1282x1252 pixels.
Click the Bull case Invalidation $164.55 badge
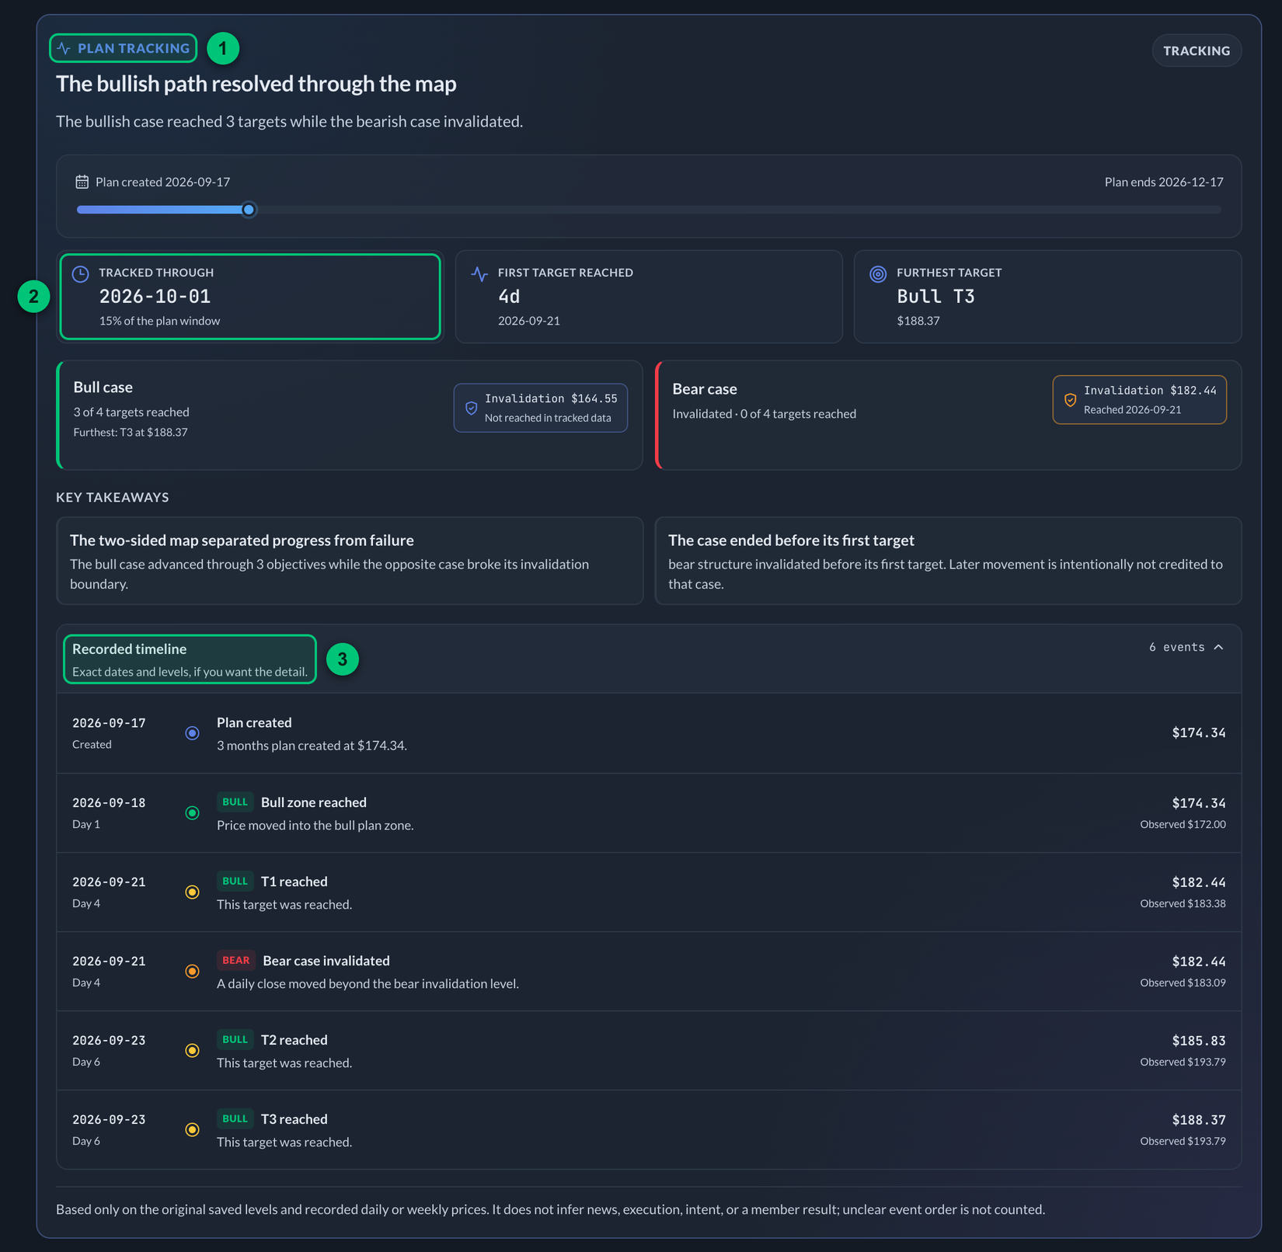click(x=541, y=408)
